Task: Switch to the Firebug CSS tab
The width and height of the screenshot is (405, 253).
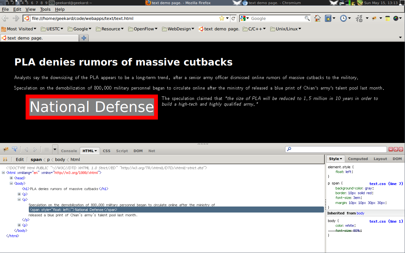Action: pos(107,151)
